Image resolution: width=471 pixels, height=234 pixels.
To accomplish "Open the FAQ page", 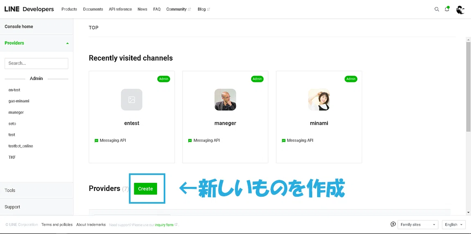I will pyautogui.click(x=157, y=9).
